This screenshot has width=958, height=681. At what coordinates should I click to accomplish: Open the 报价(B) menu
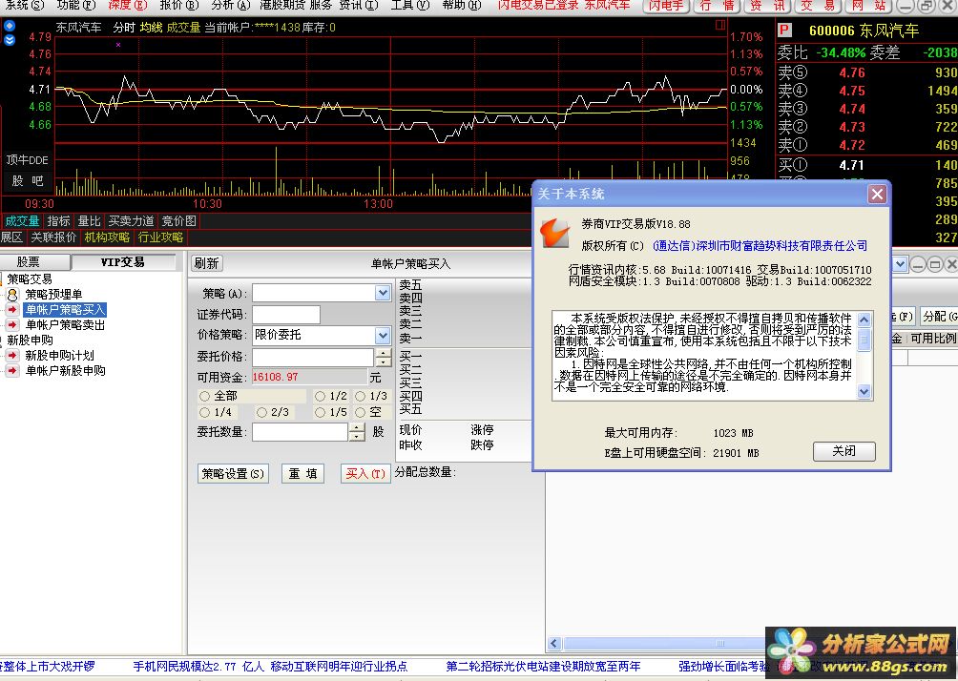tap(179, 5)
